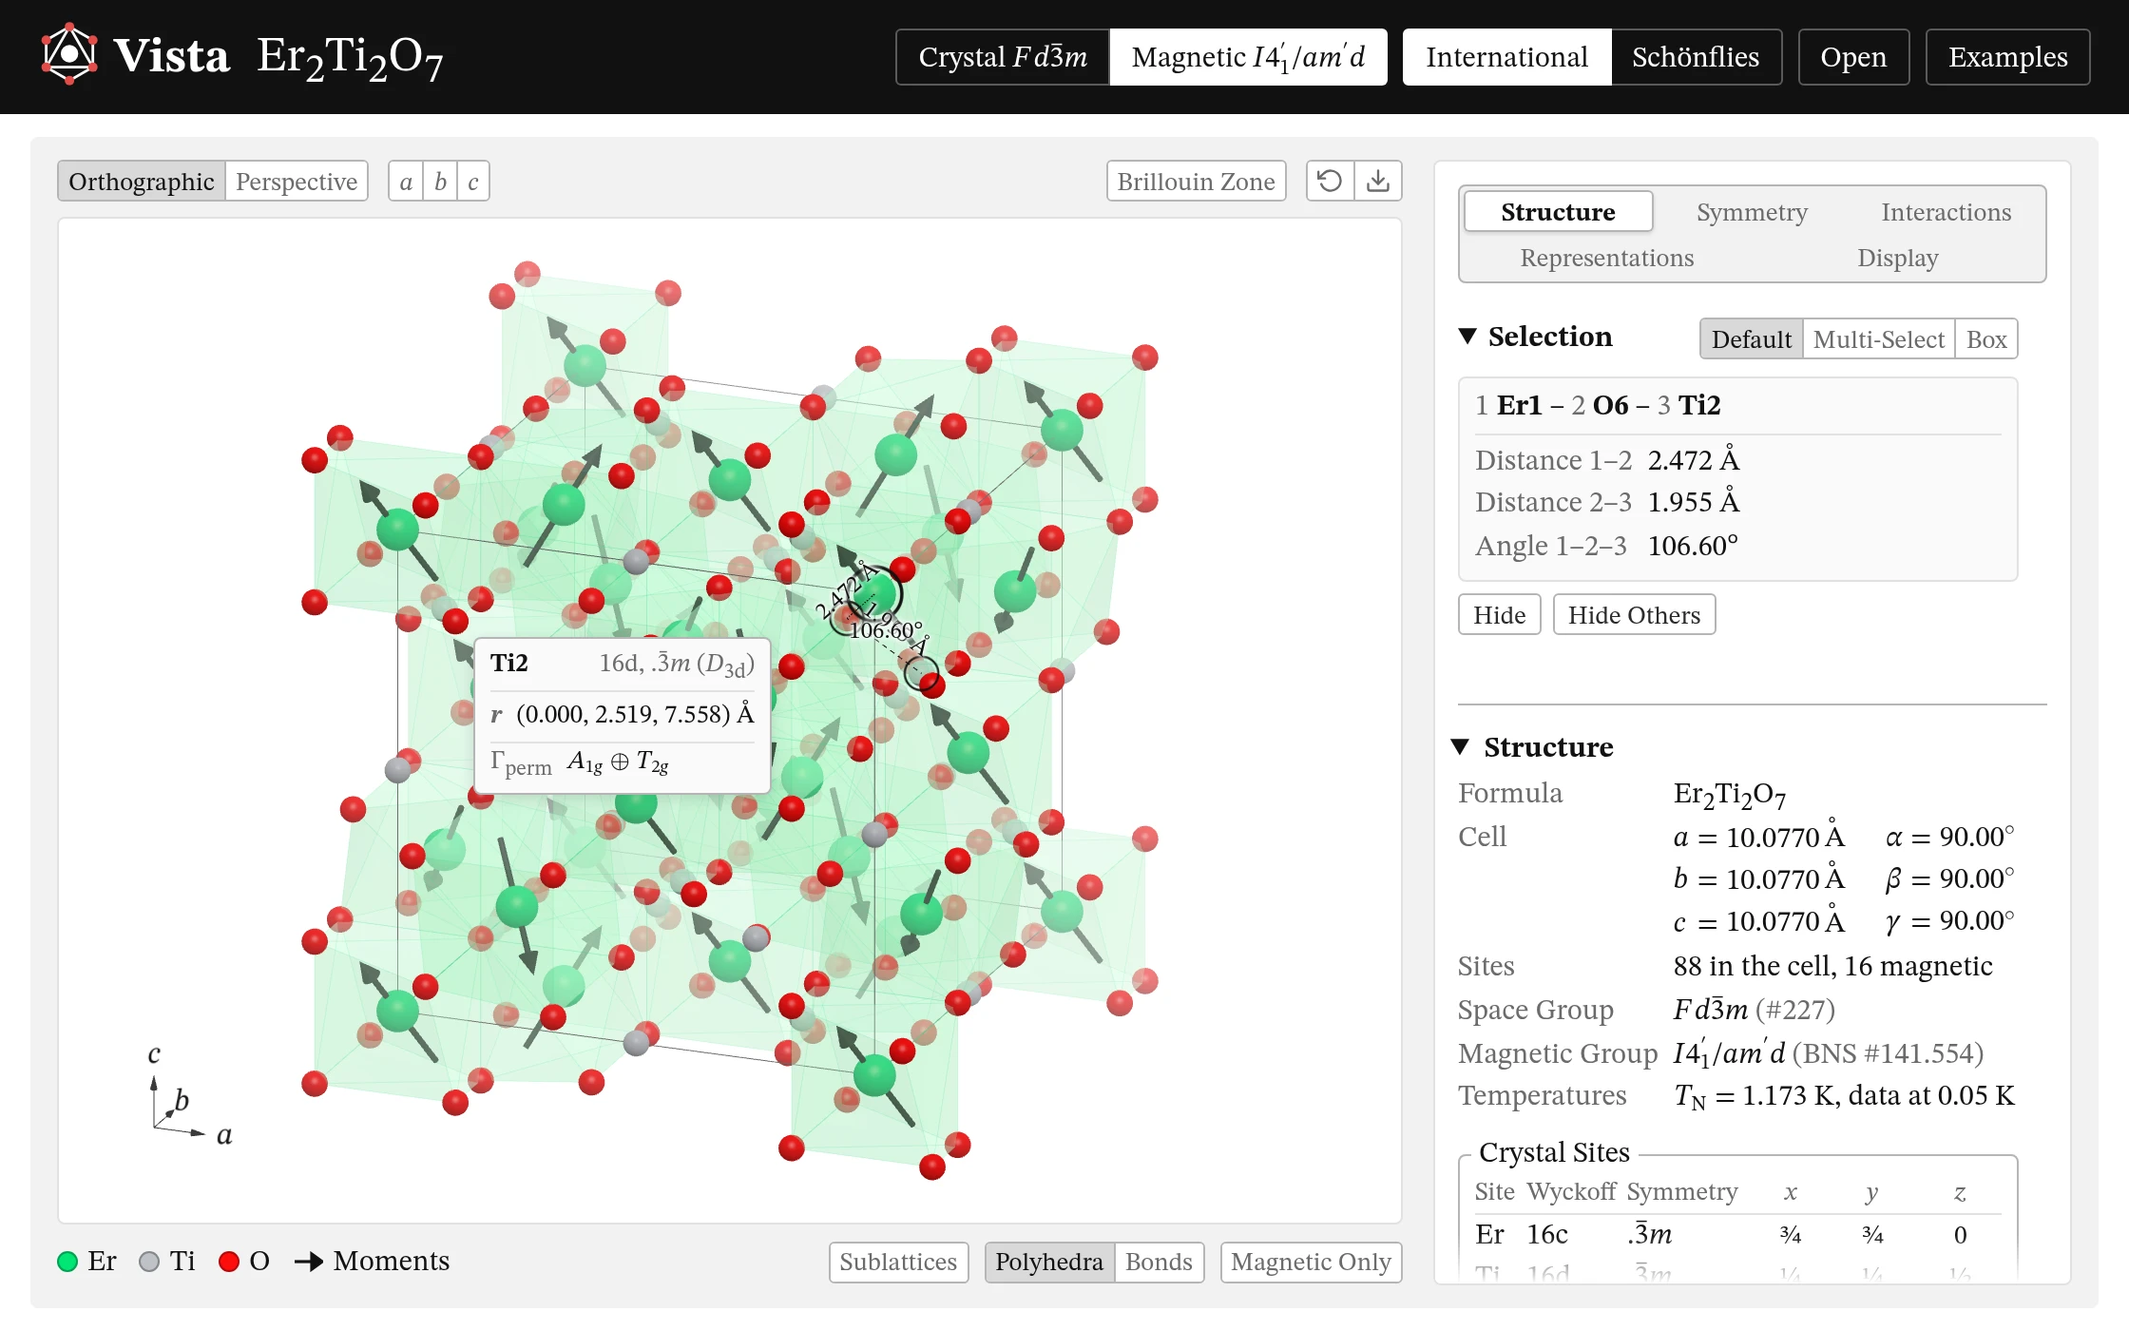This screenshot has height=1331, width=2129.
Task: Collapse the Selection section
Action: click(x=1468, y=337)
